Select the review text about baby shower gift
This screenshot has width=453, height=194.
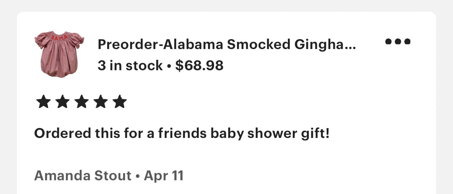click(x=182, y=134)
